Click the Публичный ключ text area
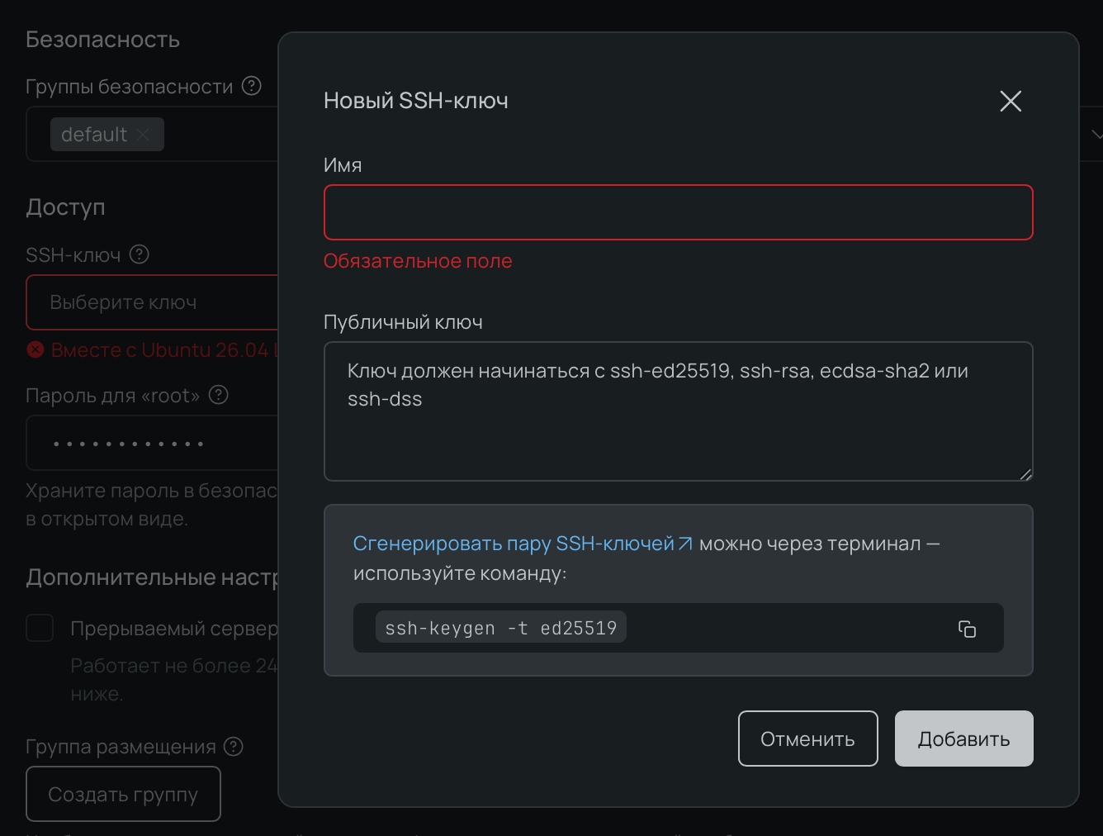 (678, 411)
